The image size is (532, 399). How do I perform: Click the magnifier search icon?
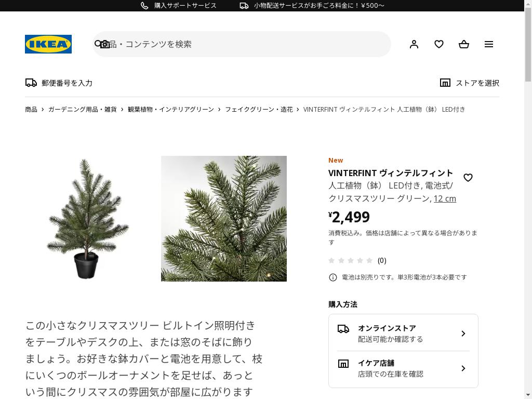pos(98,44)
